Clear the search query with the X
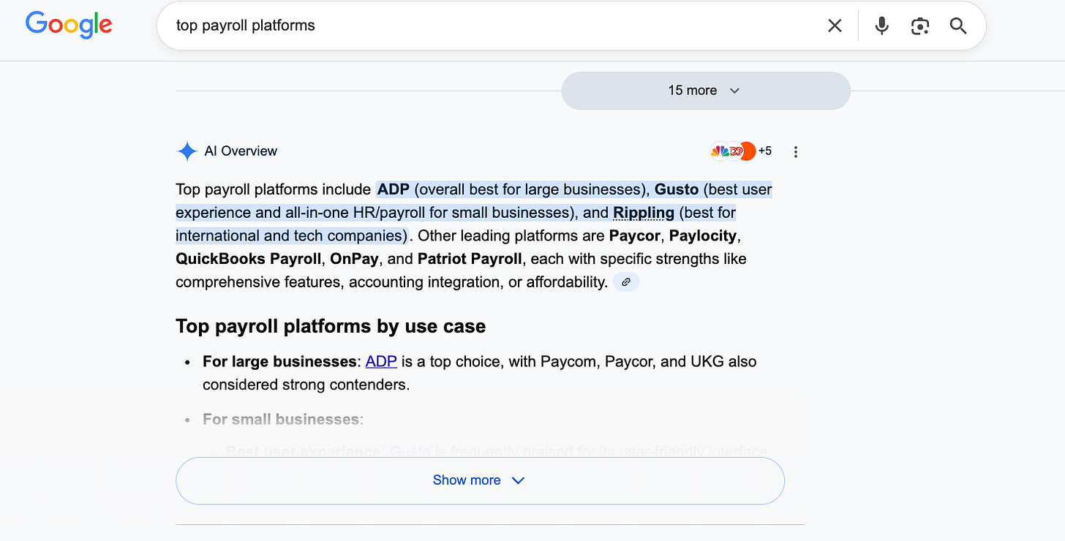 [835, 26]
